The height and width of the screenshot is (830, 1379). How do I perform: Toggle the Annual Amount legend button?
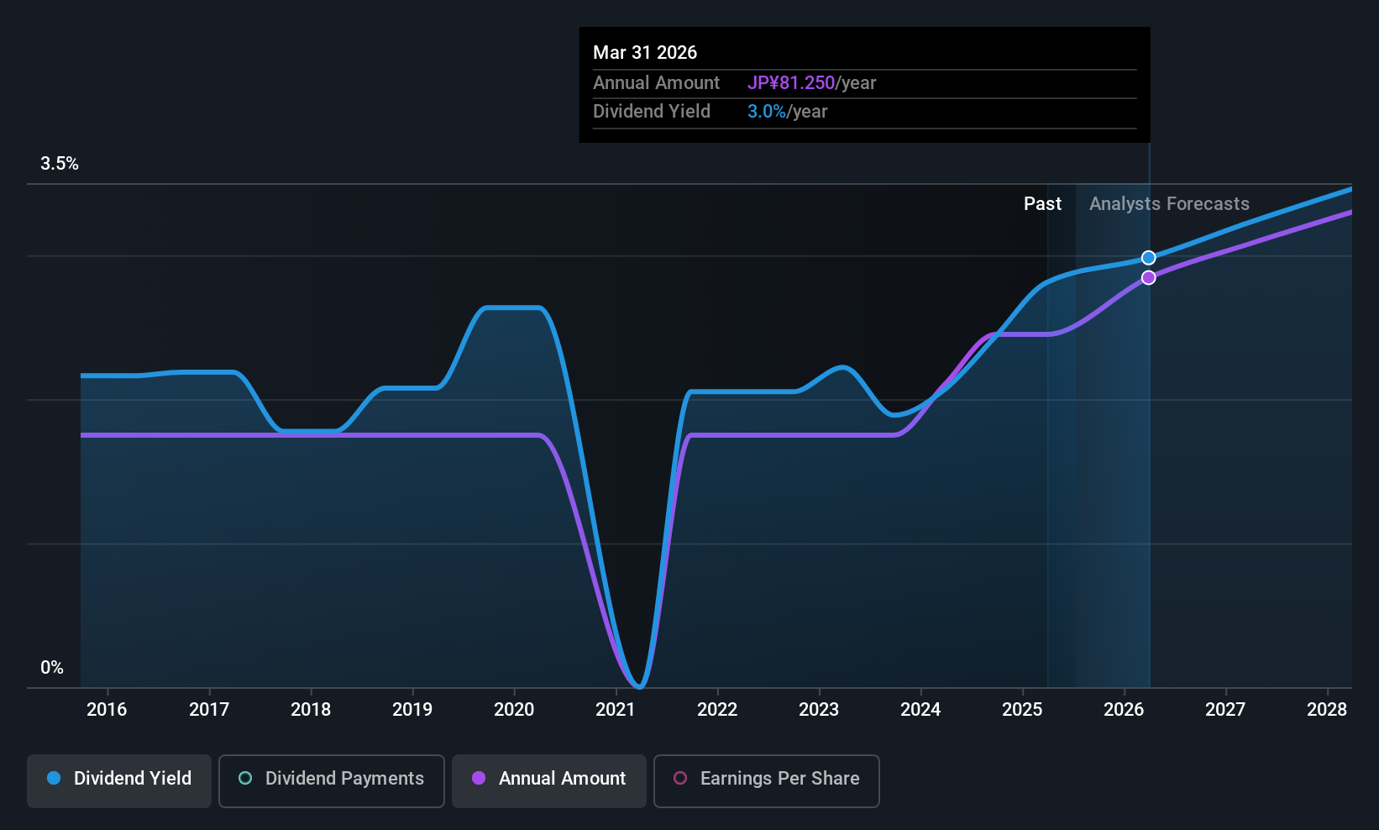(549, 781)
